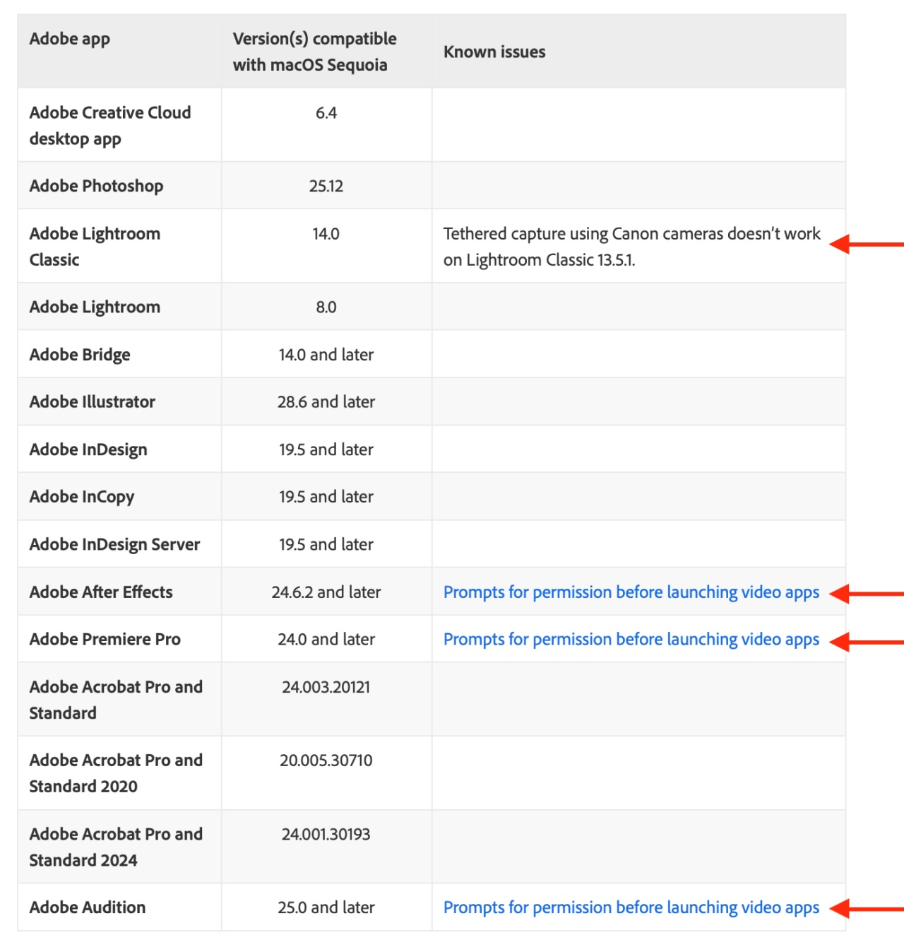The height and width of the screenshot is (940, 904).
Task: Click 'Adobe Photoshop' row label
Action: coord(97,186)
